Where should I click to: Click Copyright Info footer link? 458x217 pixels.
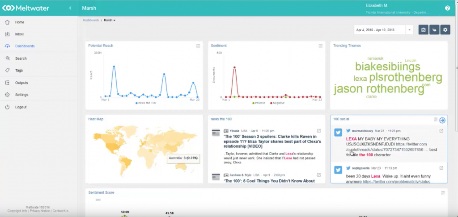point(17,211)
